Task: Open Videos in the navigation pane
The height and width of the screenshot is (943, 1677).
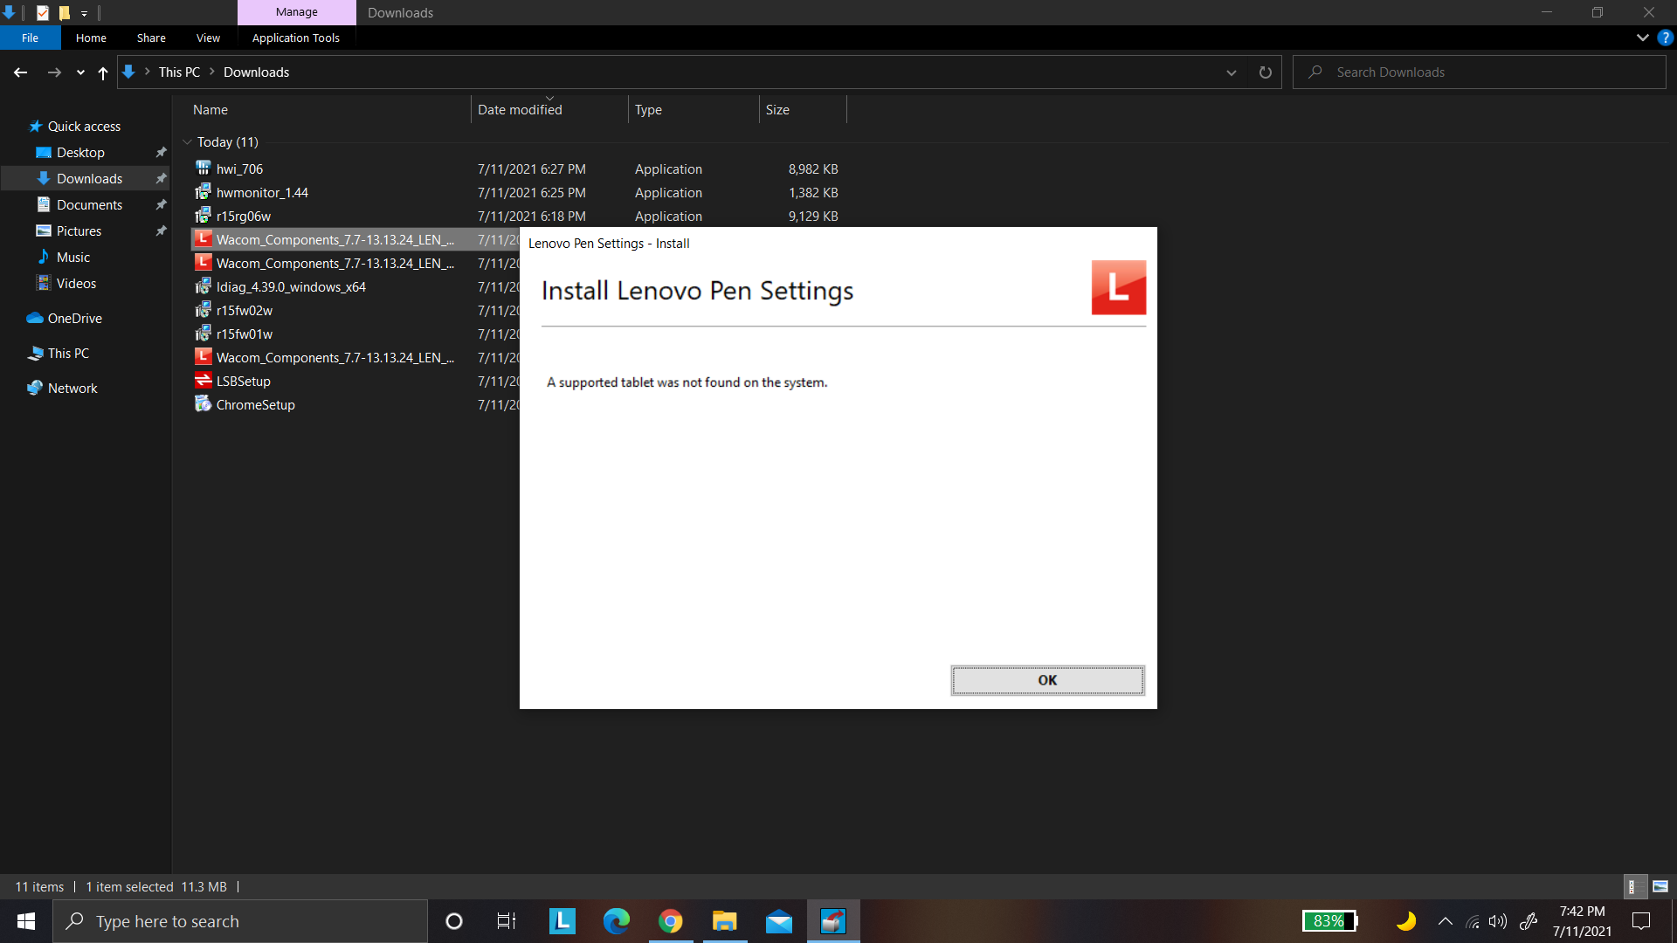Action: pos(76,284)
